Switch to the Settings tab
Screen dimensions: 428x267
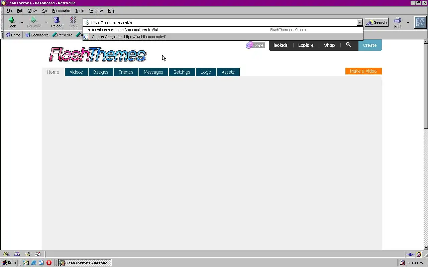point(182,72)
